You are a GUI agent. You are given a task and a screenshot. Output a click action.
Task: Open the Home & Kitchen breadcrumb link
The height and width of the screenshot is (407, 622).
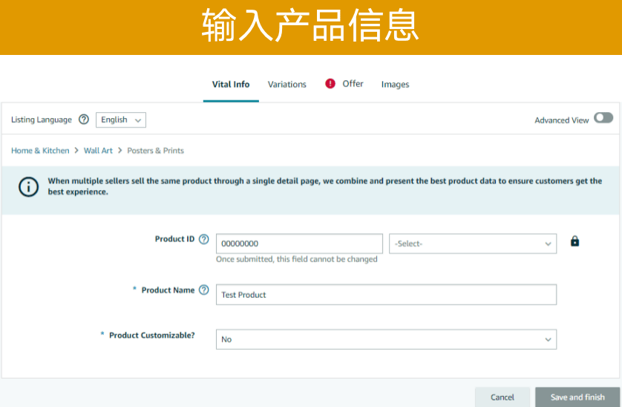40,151
